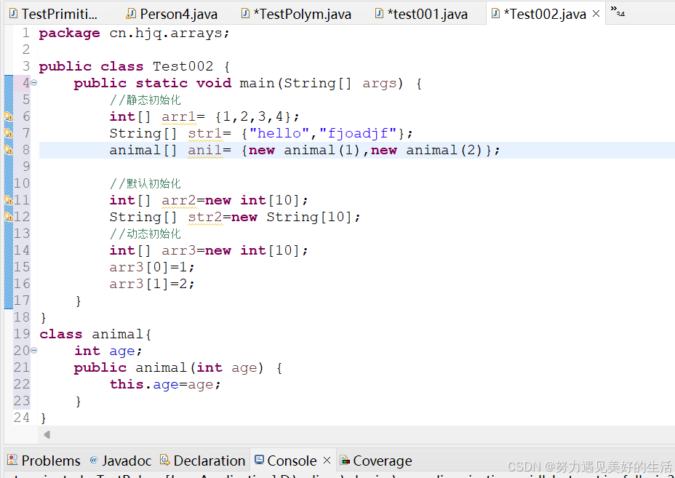Click the horizontal scrollbar left arrow
The width and height of the screenshot is (675, 478).
[46, 434]
